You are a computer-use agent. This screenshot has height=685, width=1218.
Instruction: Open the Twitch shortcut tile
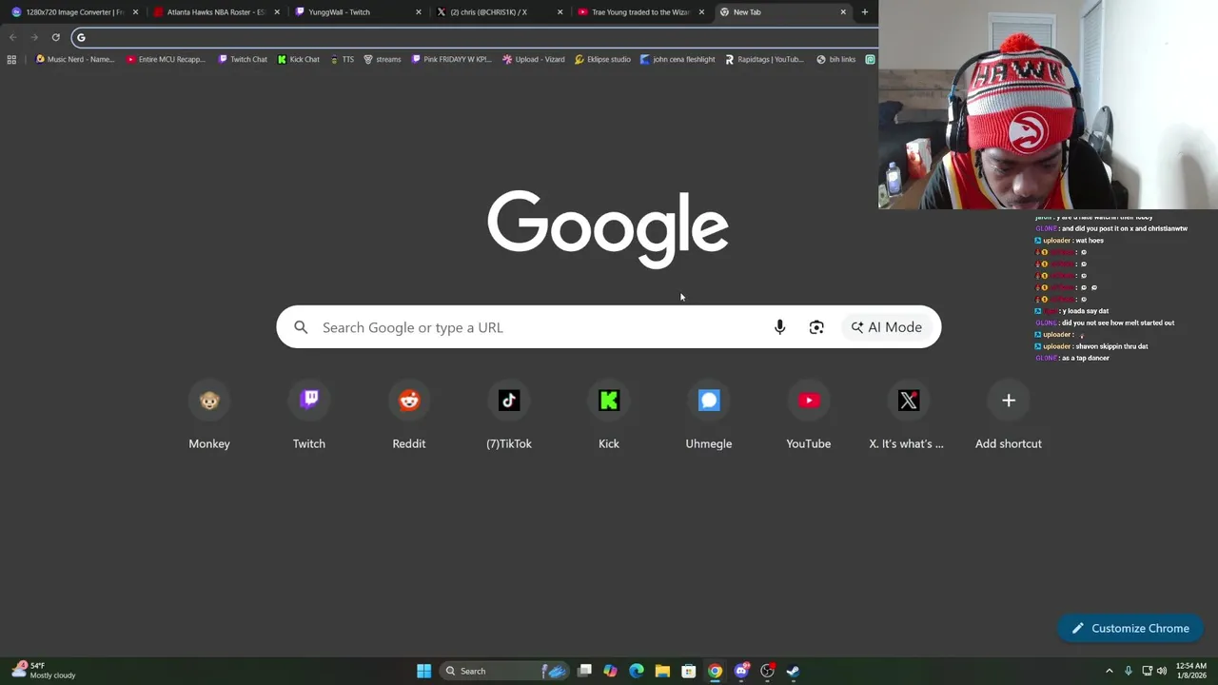[309, 417]
